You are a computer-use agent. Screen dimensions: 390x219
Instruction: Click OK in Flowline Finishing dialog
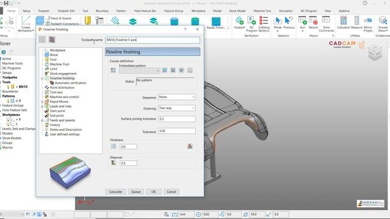point(154,192)
